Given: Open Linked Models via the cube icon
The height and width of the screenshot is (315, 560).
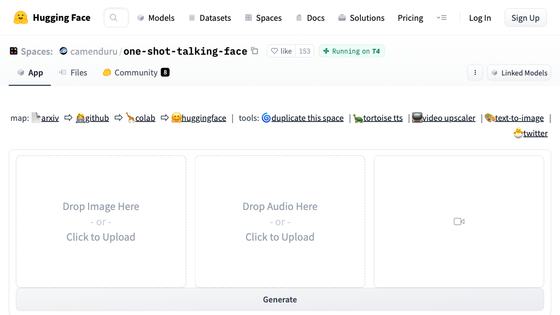Looking at the screenshot, I should click(518, 72).
